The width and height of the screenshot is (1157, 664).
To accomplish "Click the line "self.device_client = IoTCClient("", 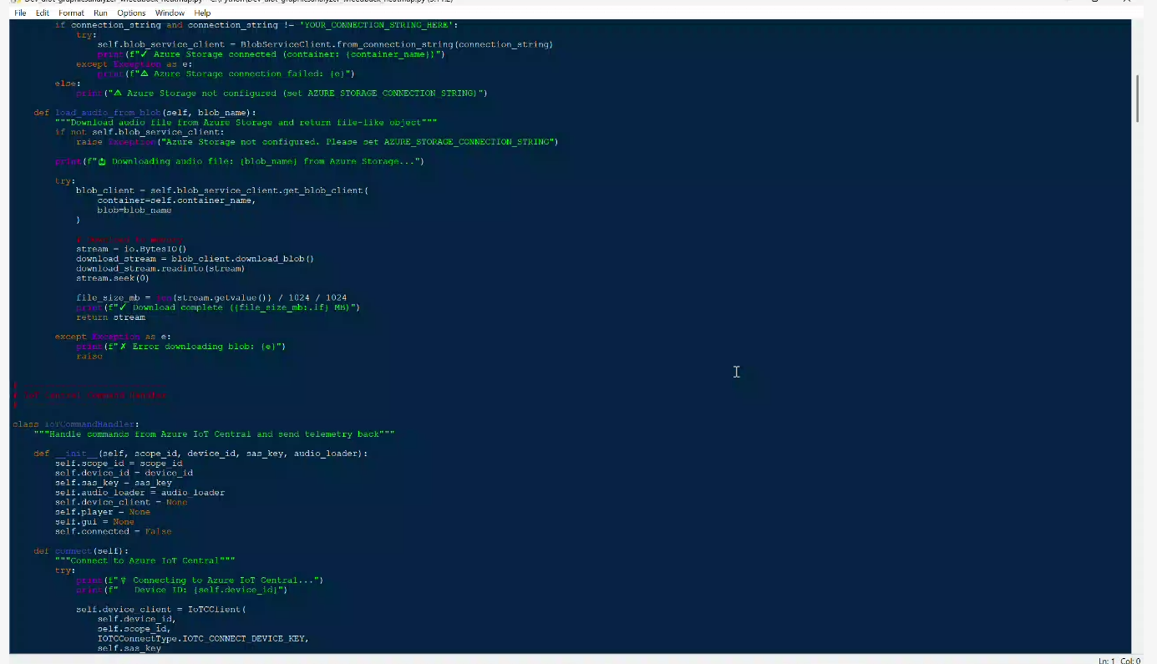I will coord(161,610).
